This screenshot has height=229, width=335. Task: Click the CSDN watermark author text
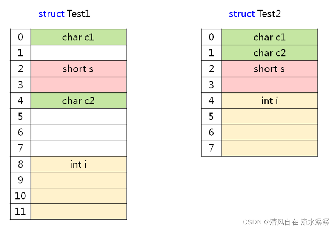286,222
